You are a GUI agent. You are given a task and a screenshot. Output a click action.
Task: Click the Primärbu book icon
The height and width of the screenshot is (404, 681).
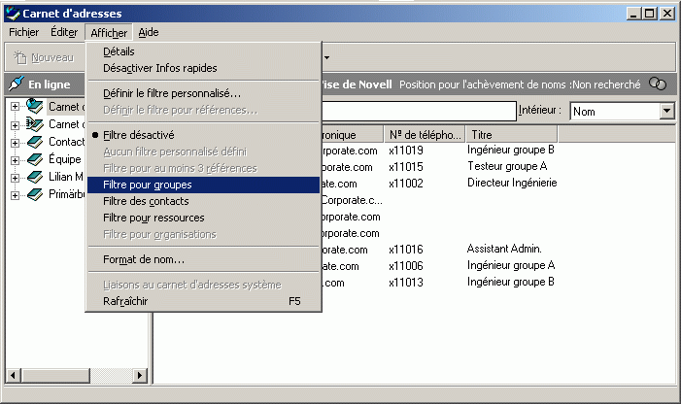tap(35, 194)
